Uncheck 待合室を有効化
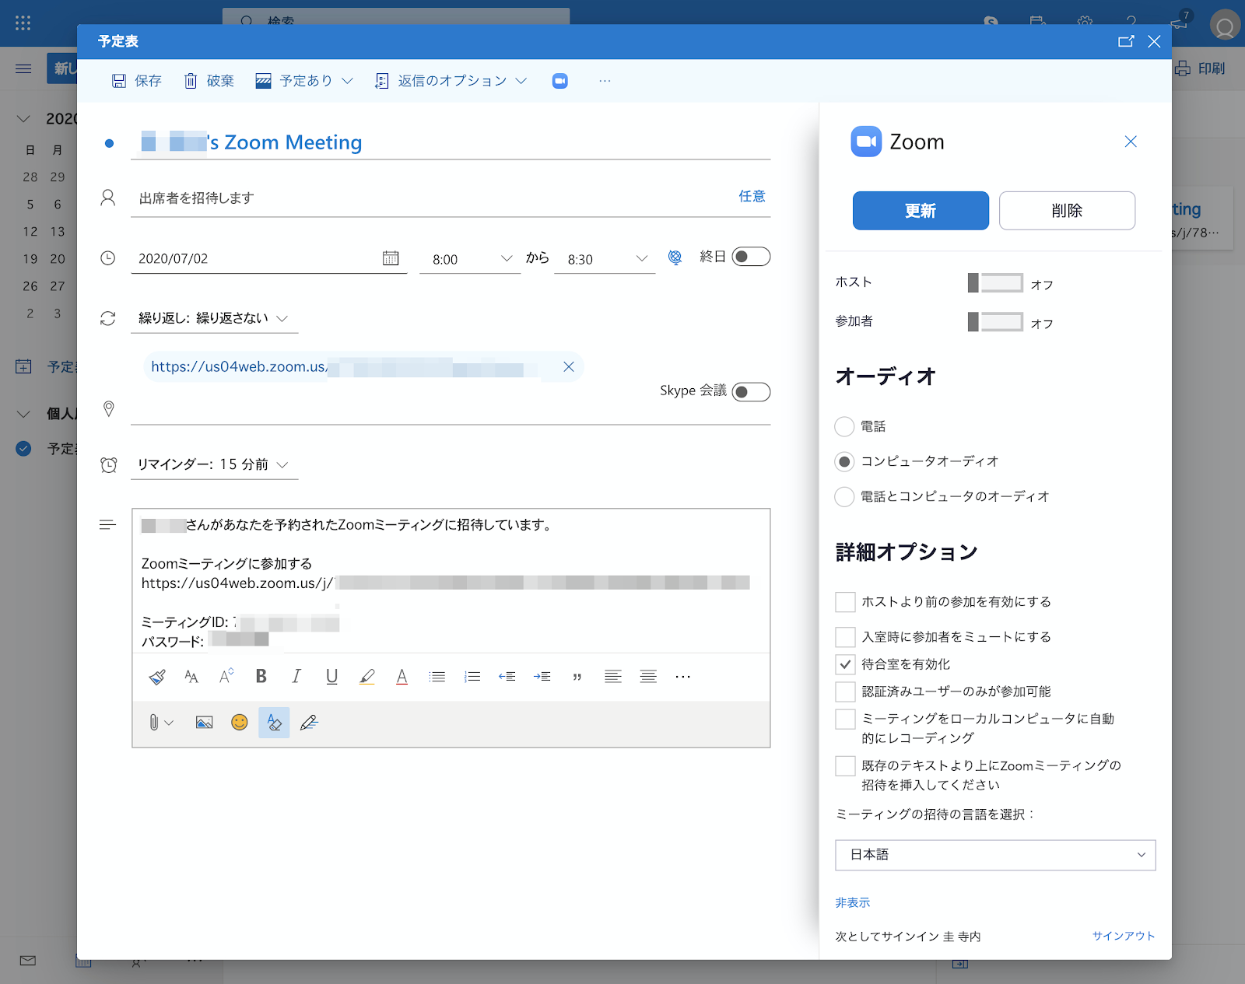This screenshot has width=1245, height=984. 845,664
